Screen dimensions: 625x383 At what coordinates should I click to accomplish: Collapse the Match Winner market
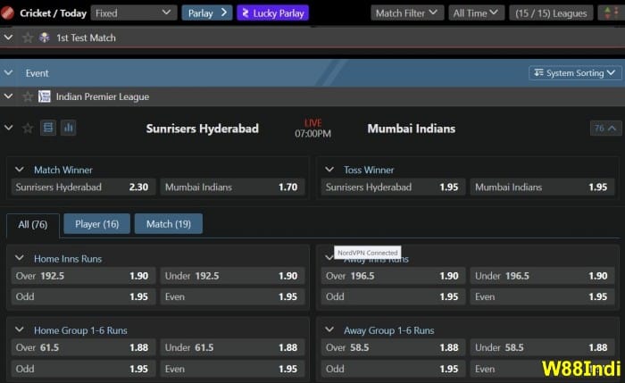[x=20, y=170]
